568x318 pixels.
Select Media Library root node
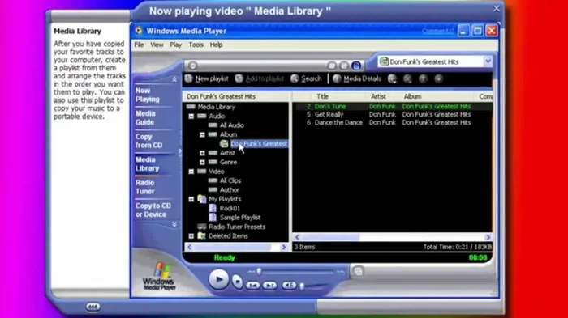217,107
